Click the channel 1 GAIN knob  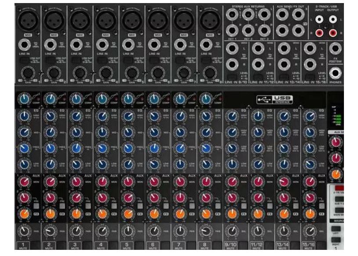(x=28, y=73)
